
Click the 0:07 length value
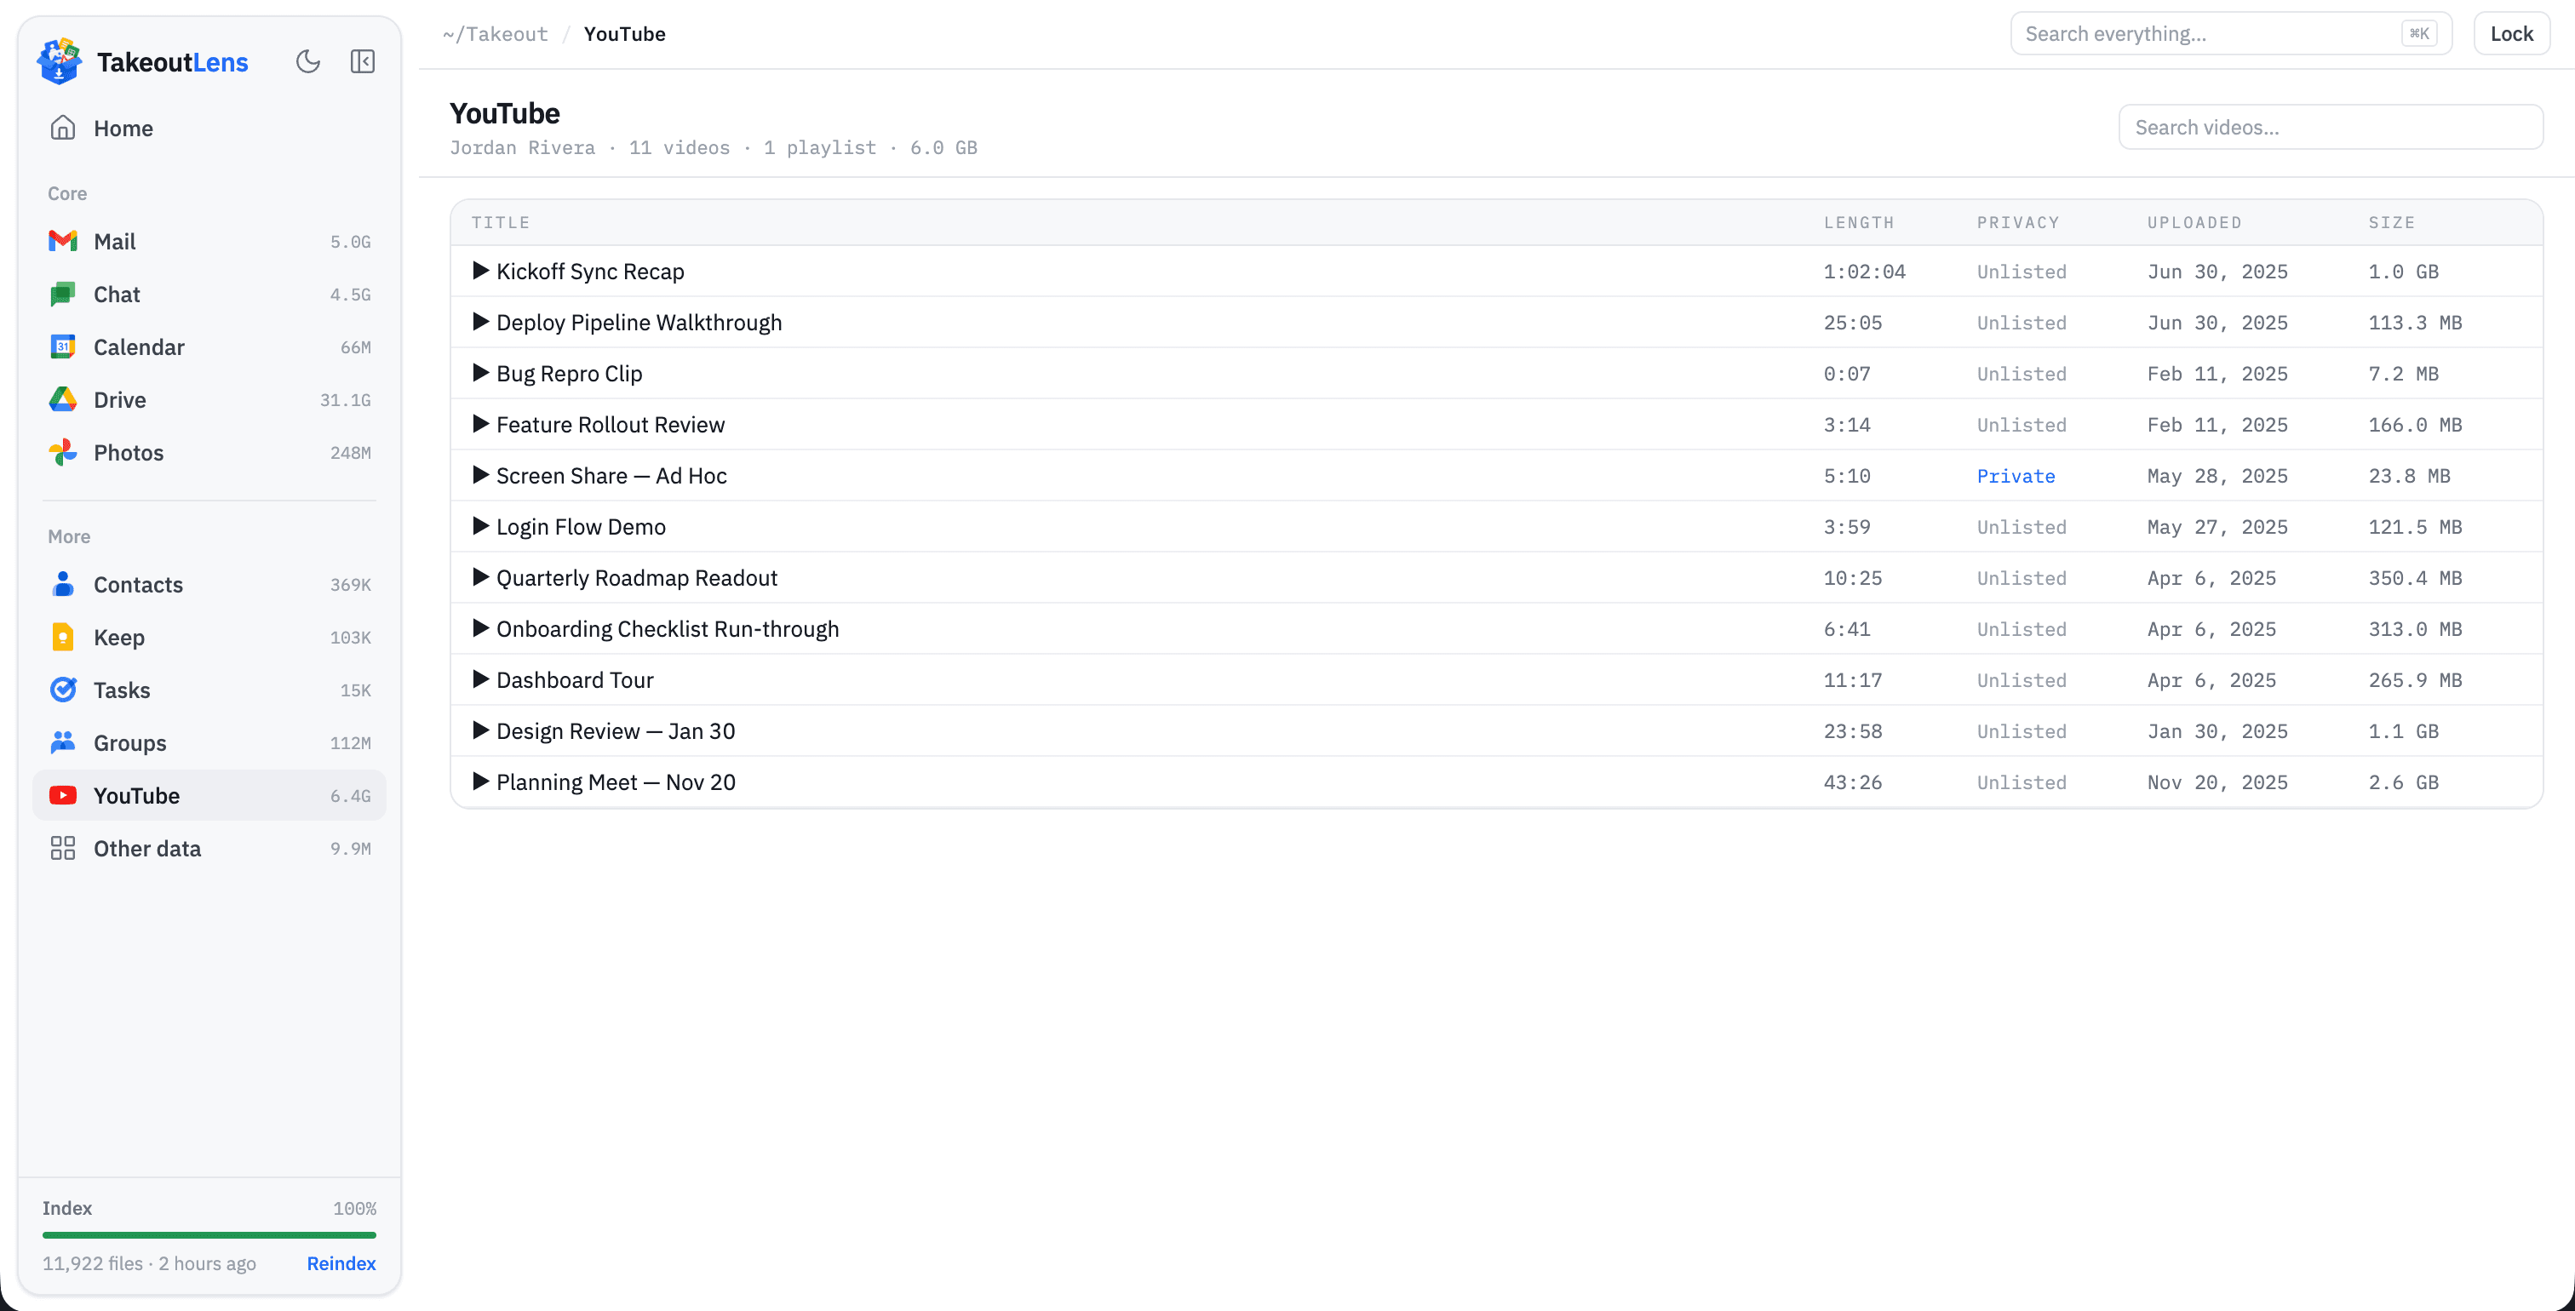click(1847, 374)
